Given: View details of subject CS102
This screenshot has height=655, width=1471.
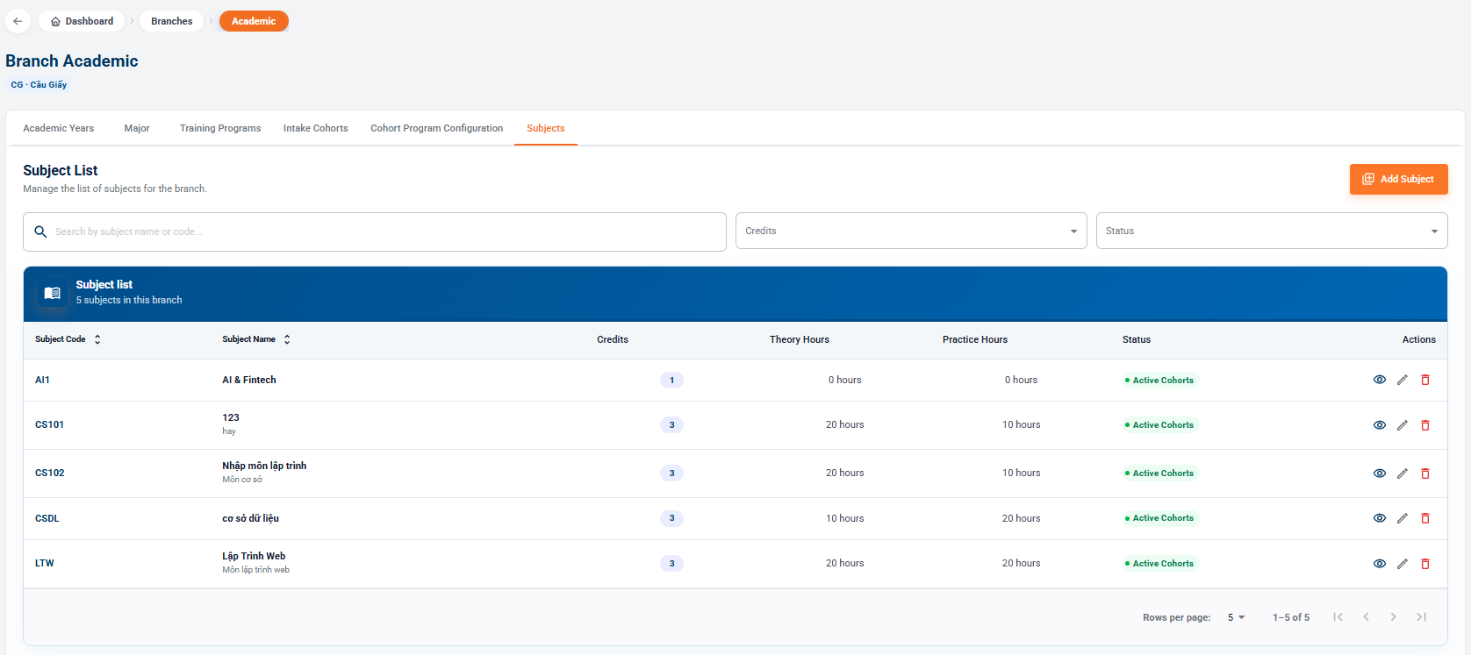Looking at the screenshot, I should 1380,473.
